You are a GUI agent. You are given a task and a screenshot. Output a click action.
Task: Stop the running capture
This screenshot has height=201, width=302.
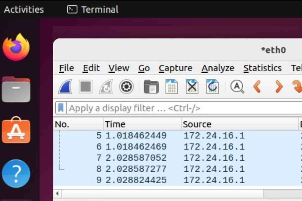pyautogui.click(x=85, y=86)
